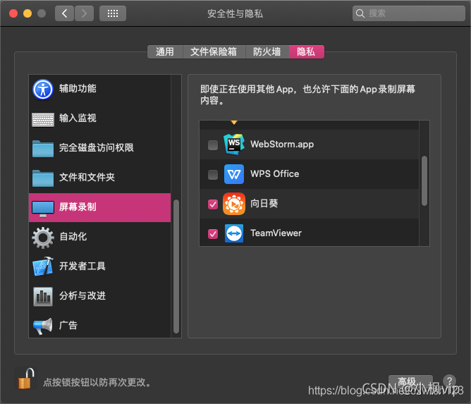Screen dimensions: 471x404
Task: Click the monitor icon for 屏幕录制
Action: point(43,208)
